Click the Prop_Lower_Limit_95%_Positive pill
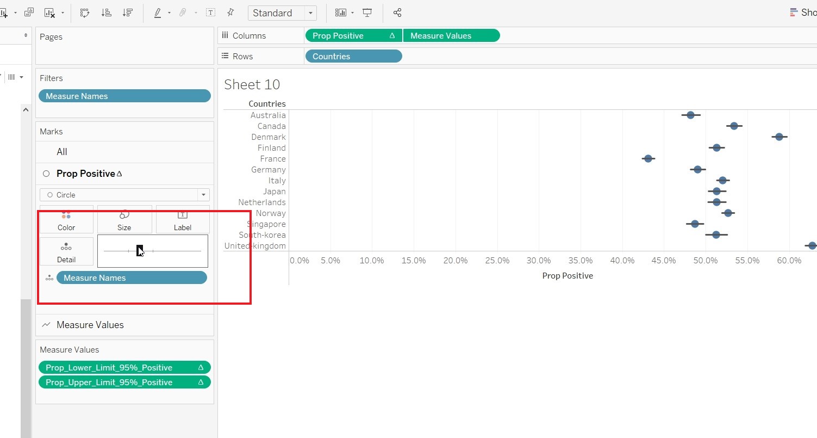 (x=109, y=367)
